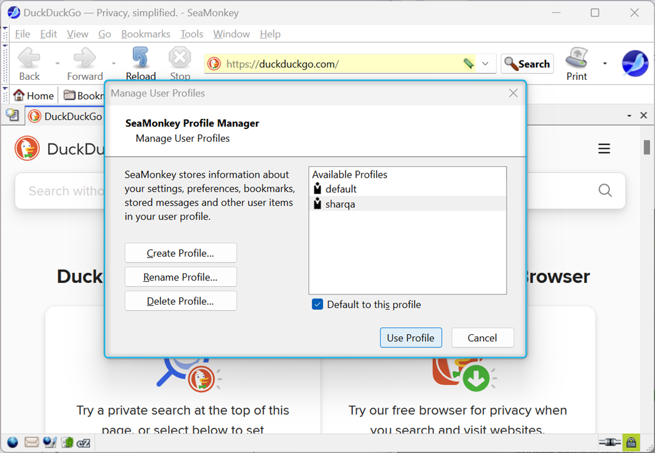Screen dimensions: 655x453
Task: Open the Go menu
Action: pos(104,34)
